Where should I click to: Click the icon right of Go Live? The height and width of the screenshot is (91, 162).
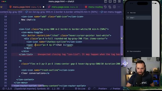tap(89, 89)
